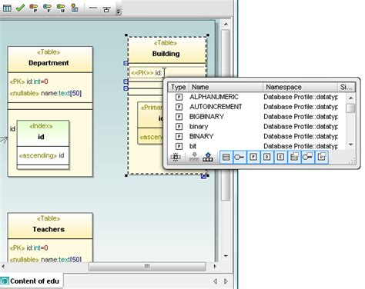Click the tab scroll right arrow
Image resolution: width=365 pixels, height=289 pixels.
(226, 281)
